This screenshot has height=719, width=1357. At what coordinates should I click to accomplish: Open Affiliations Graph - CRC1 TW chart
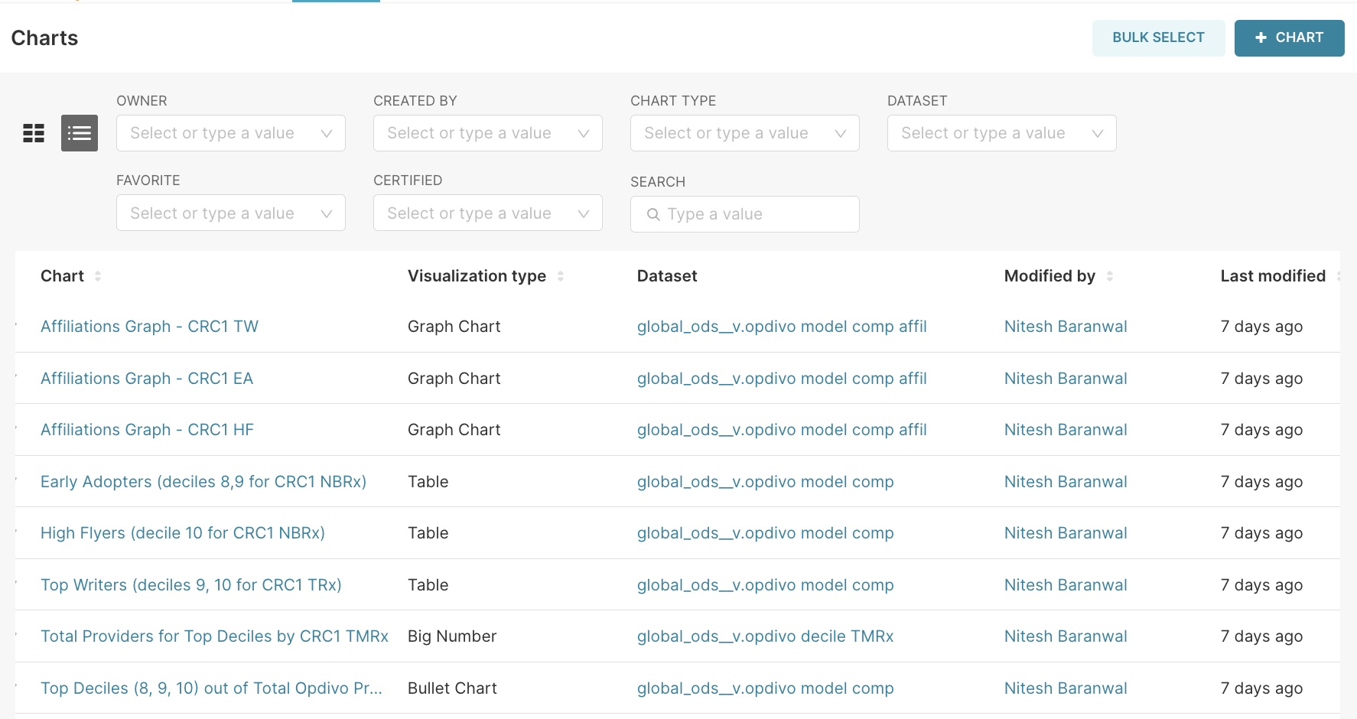click(149, 327)
